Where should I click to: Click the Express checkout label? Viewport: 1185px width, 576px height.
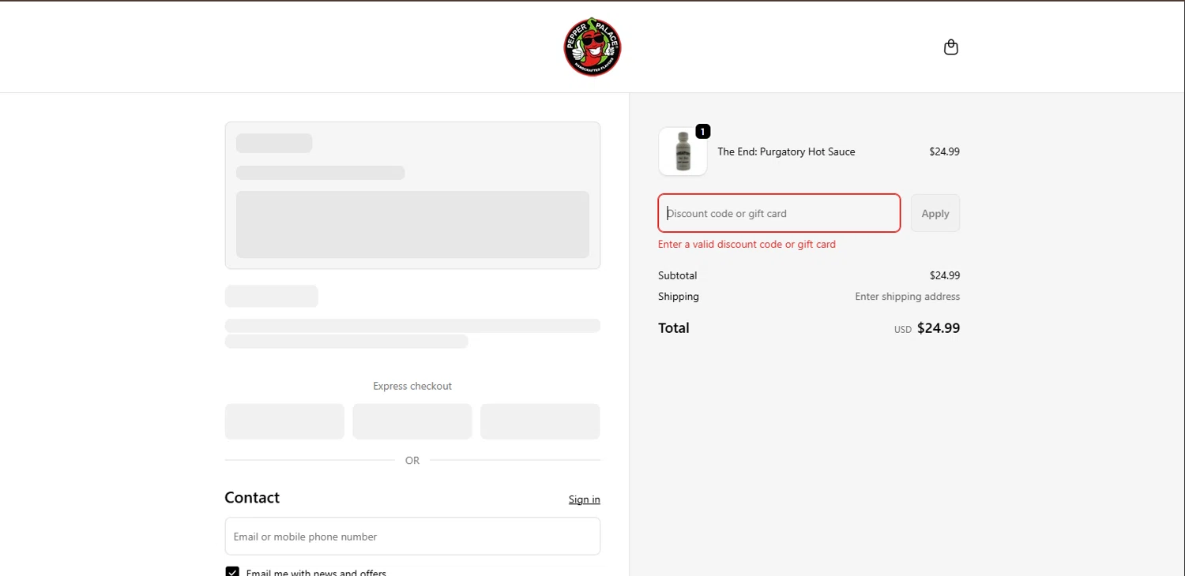412,386
